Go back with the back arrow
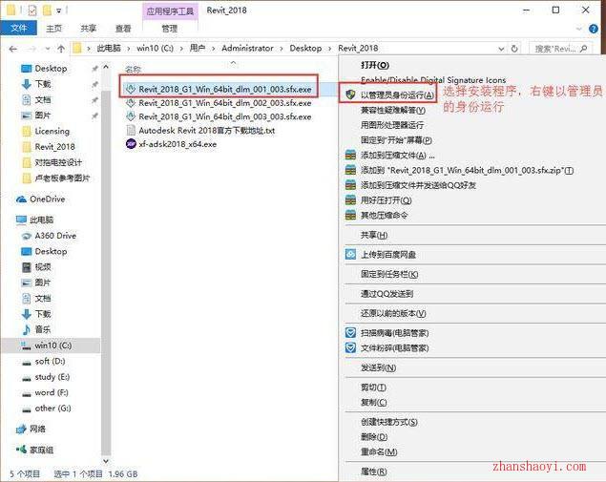 (x=13, y=49)
